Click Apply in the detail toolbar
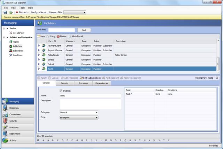223x149 pixels. pyautogui.click(x=42, y=78)
